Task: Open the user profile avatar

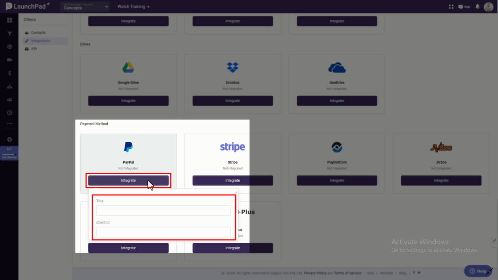Action: [489, 7]
